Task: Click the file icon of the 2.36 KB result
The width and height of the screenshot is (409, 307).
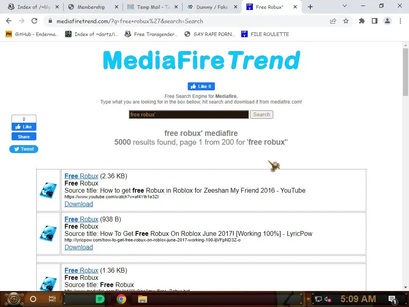Action: [48, 190]
